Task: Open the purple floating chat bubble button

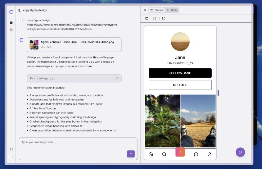Action: [240, 152]
